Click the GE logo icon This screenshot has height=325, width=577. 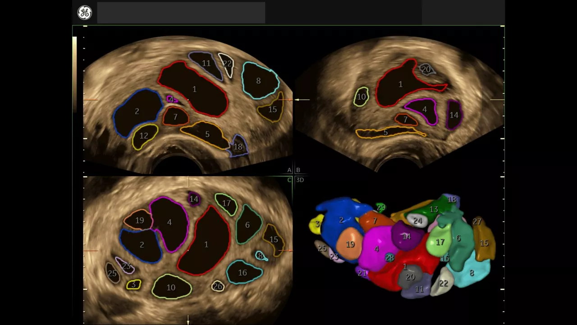pyautogui.click(x=84, y=13)
